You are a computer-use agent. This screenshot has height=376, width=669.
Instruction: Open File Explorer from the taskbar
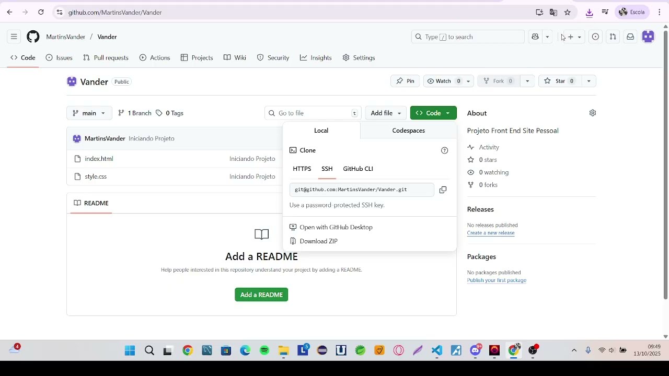[284, 350]
